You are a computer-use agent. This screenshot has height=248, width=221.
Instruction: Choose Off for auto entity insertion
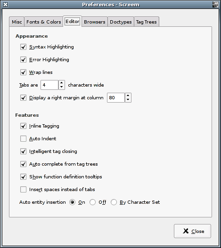coord(92,202)
